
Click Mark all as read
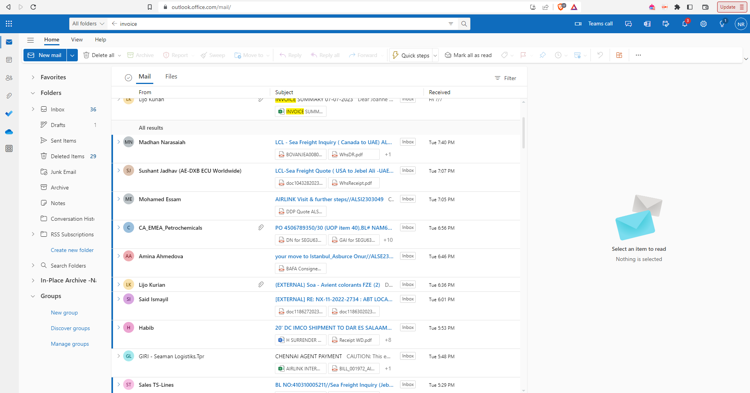point(468,55)
